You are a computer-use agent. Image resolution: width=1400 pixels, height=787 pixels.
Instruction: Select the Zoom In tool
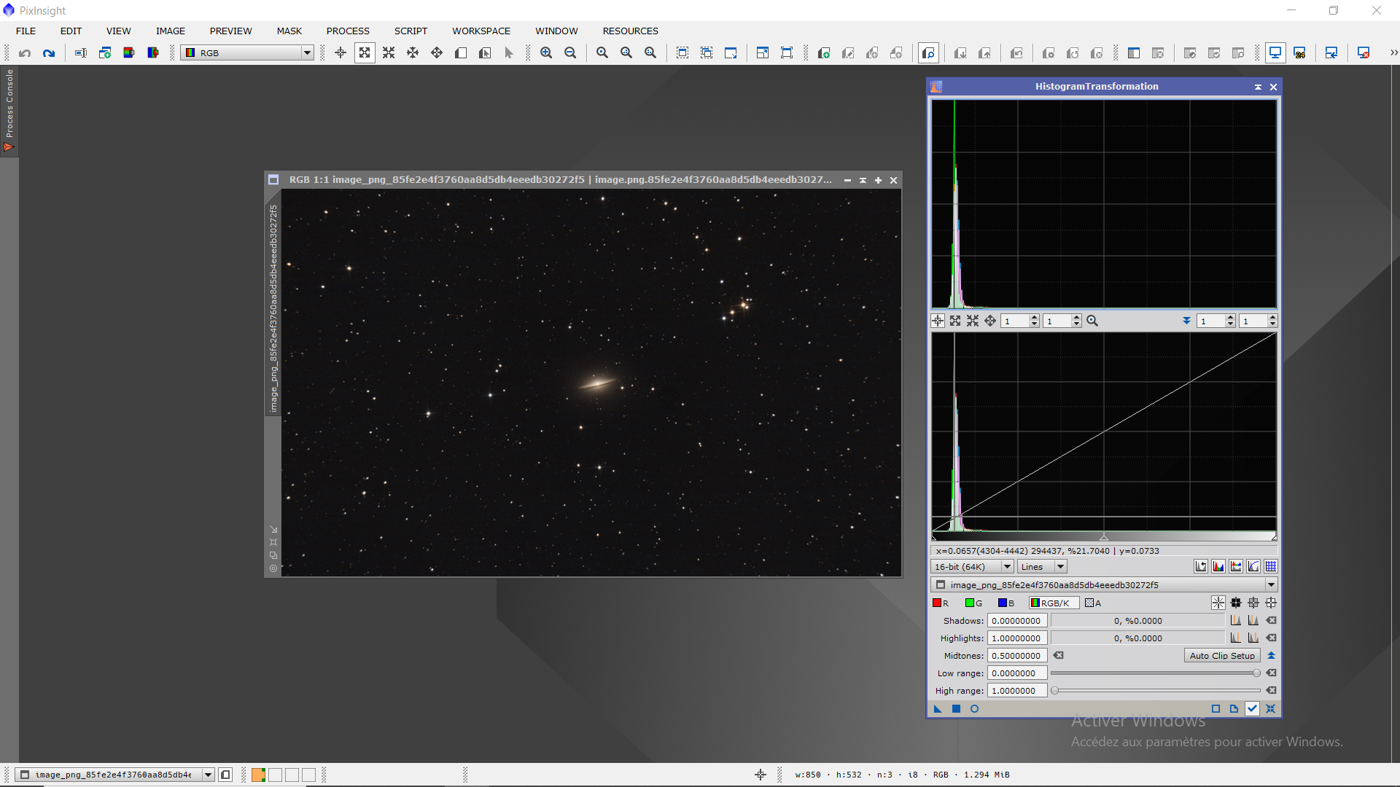[546, 53]
